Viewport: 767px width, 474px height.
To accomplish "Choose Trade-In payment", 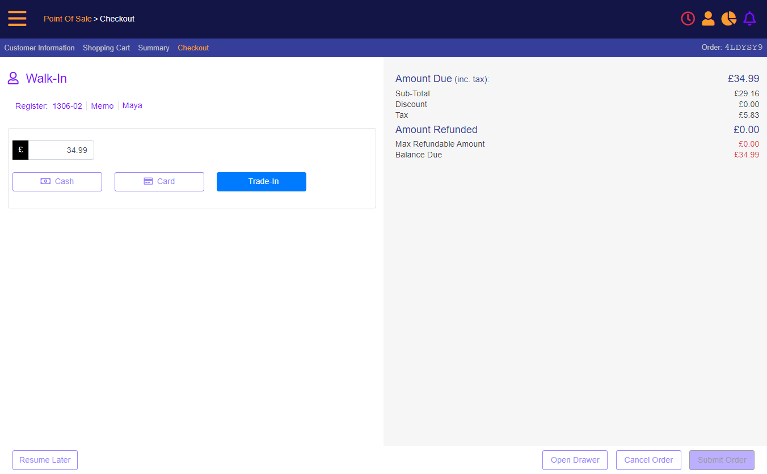I will tap(262, 182).
